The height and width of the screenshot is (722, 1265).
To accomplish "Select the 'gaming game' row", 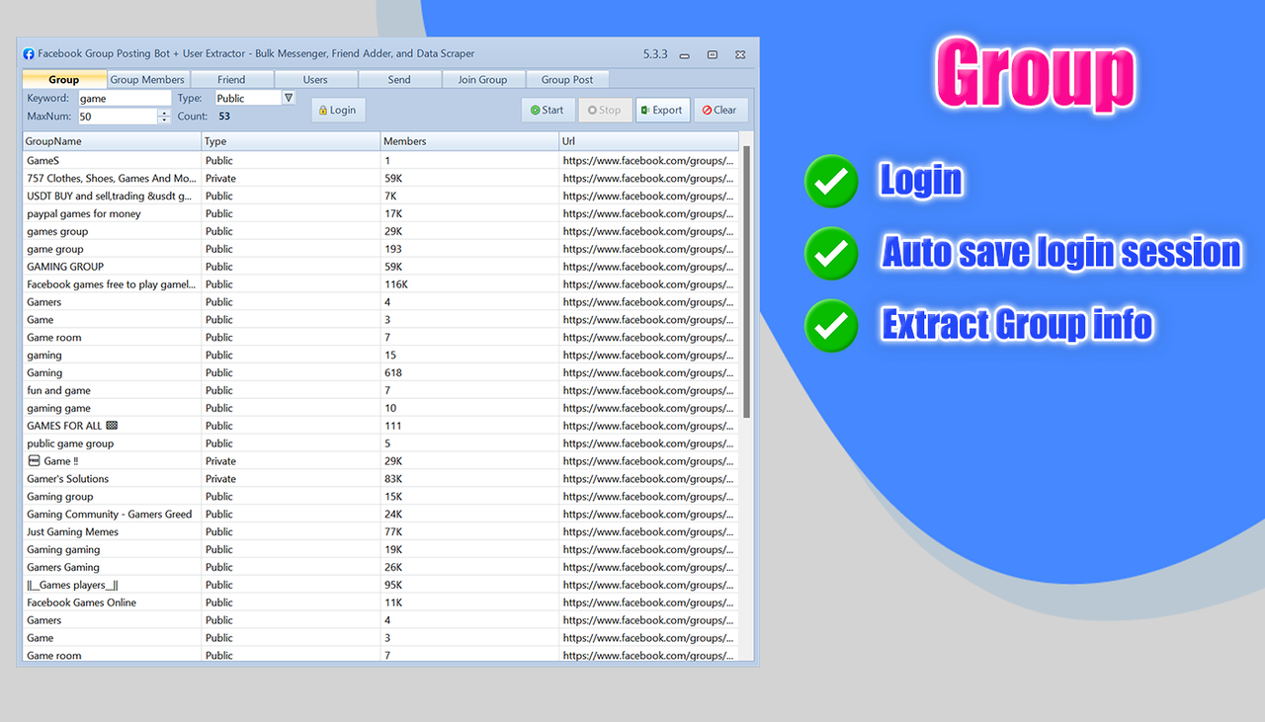I will (x=380, y=408).
